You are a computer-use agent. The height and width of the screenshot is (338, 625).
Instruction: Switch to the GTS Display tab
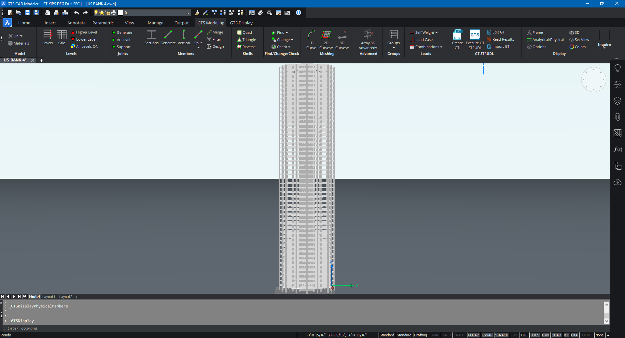pos(241,23)
